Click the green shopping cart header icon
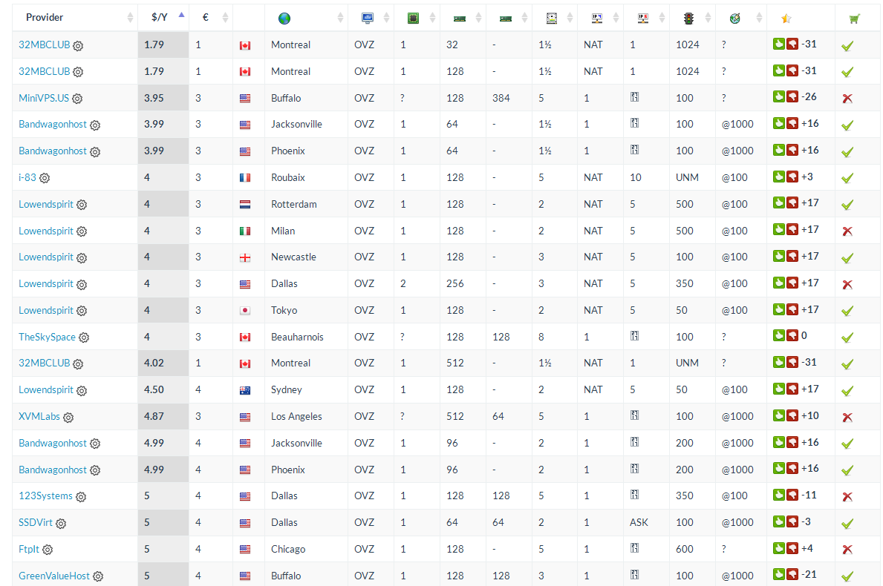 coord(854,19)
